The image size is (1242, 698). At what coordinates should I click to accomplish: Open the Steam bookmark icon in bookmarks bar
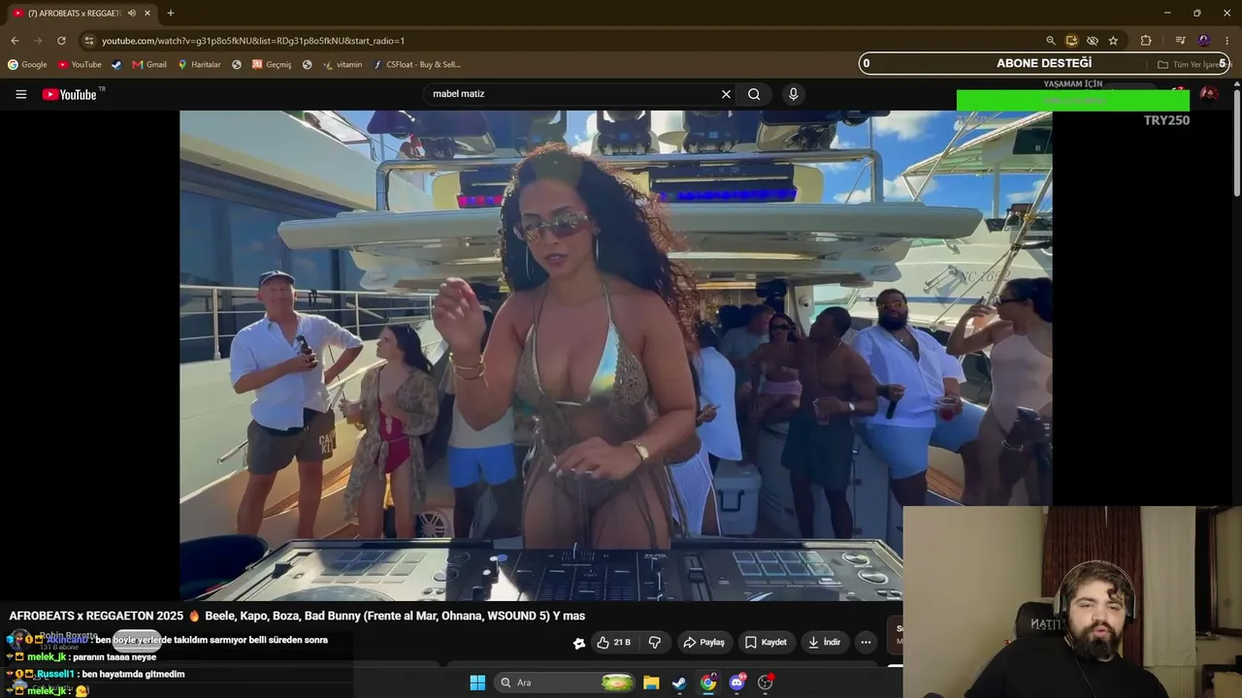[x=116, y=65]
